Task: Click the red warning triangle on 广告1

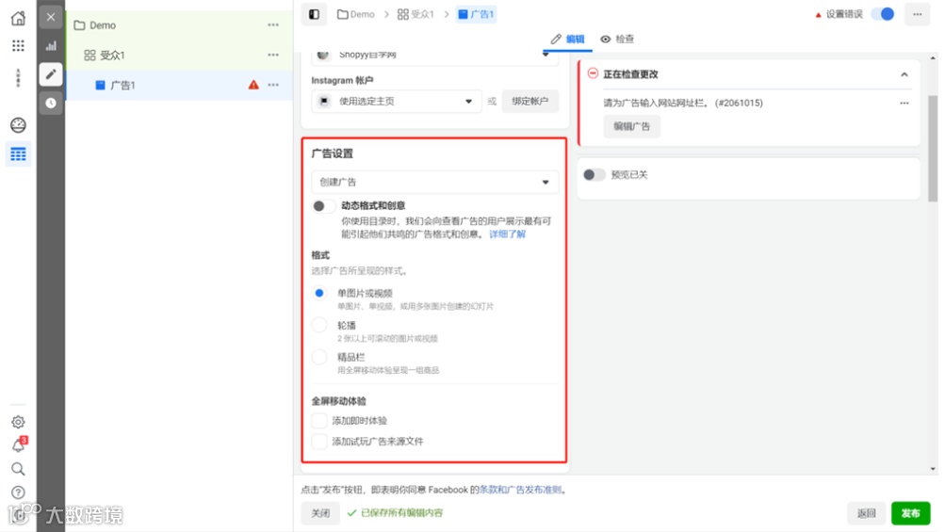Action: tap(253, 85)
